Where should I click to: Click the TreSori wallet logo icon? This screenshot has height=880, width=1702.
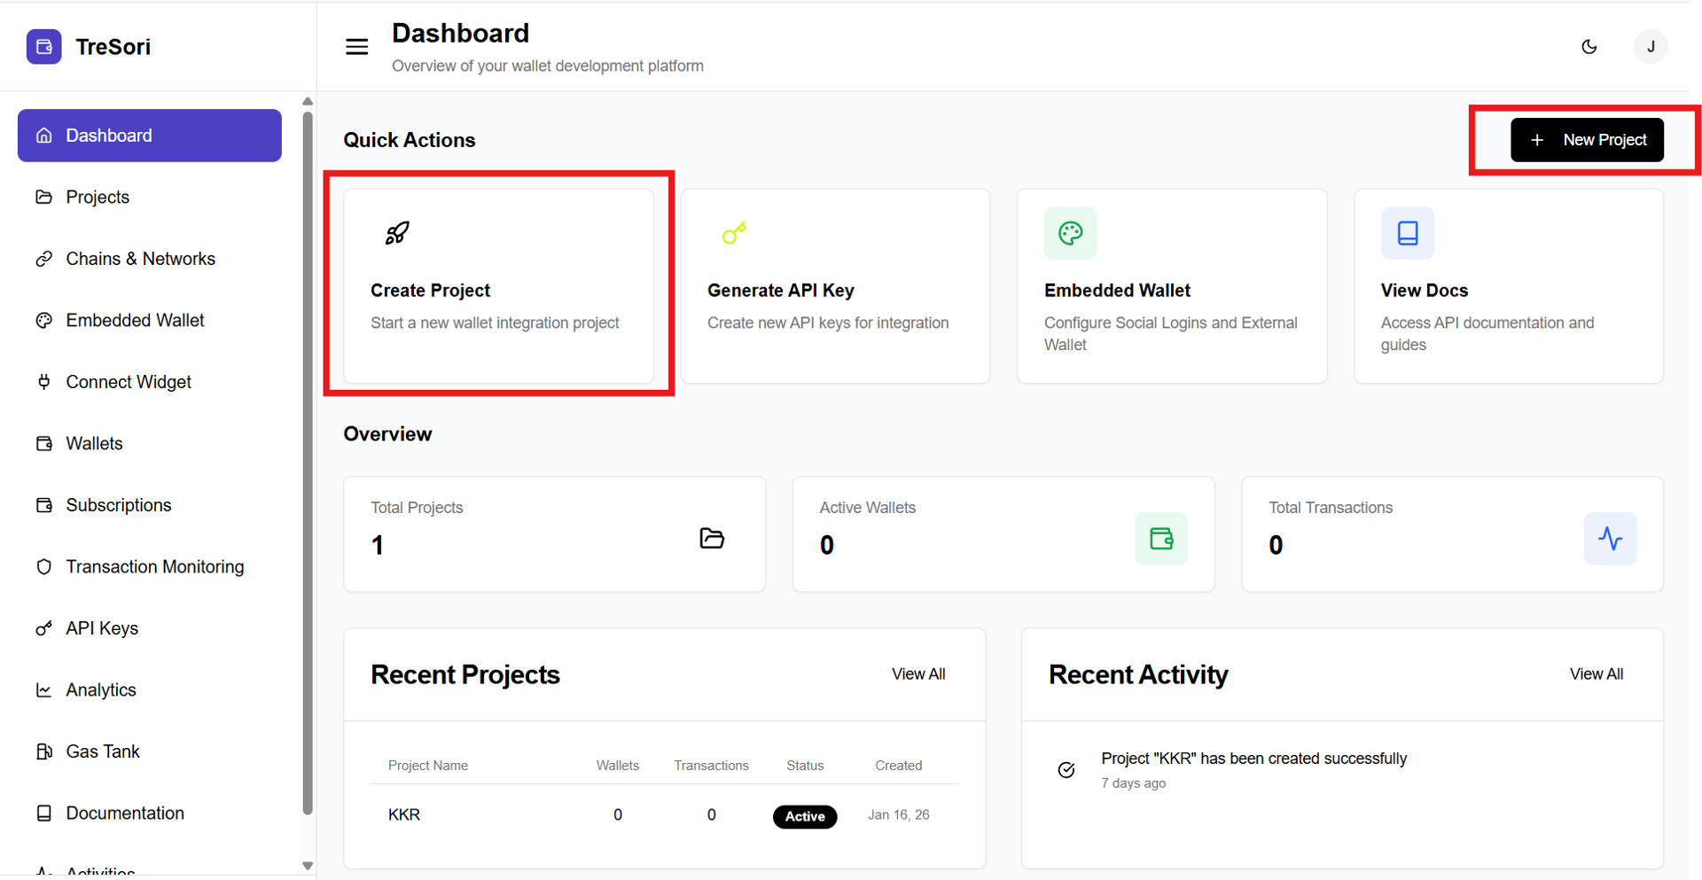(x=43, y=47)
